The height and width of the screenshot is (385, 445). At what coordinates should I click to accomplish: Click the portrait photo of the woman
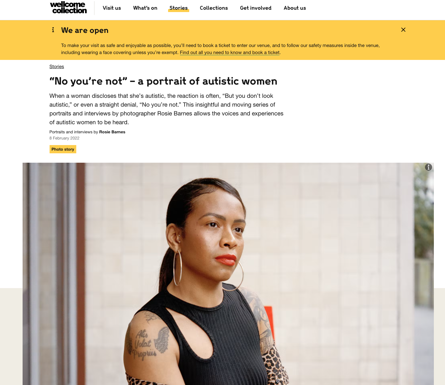tap(228, 274)
